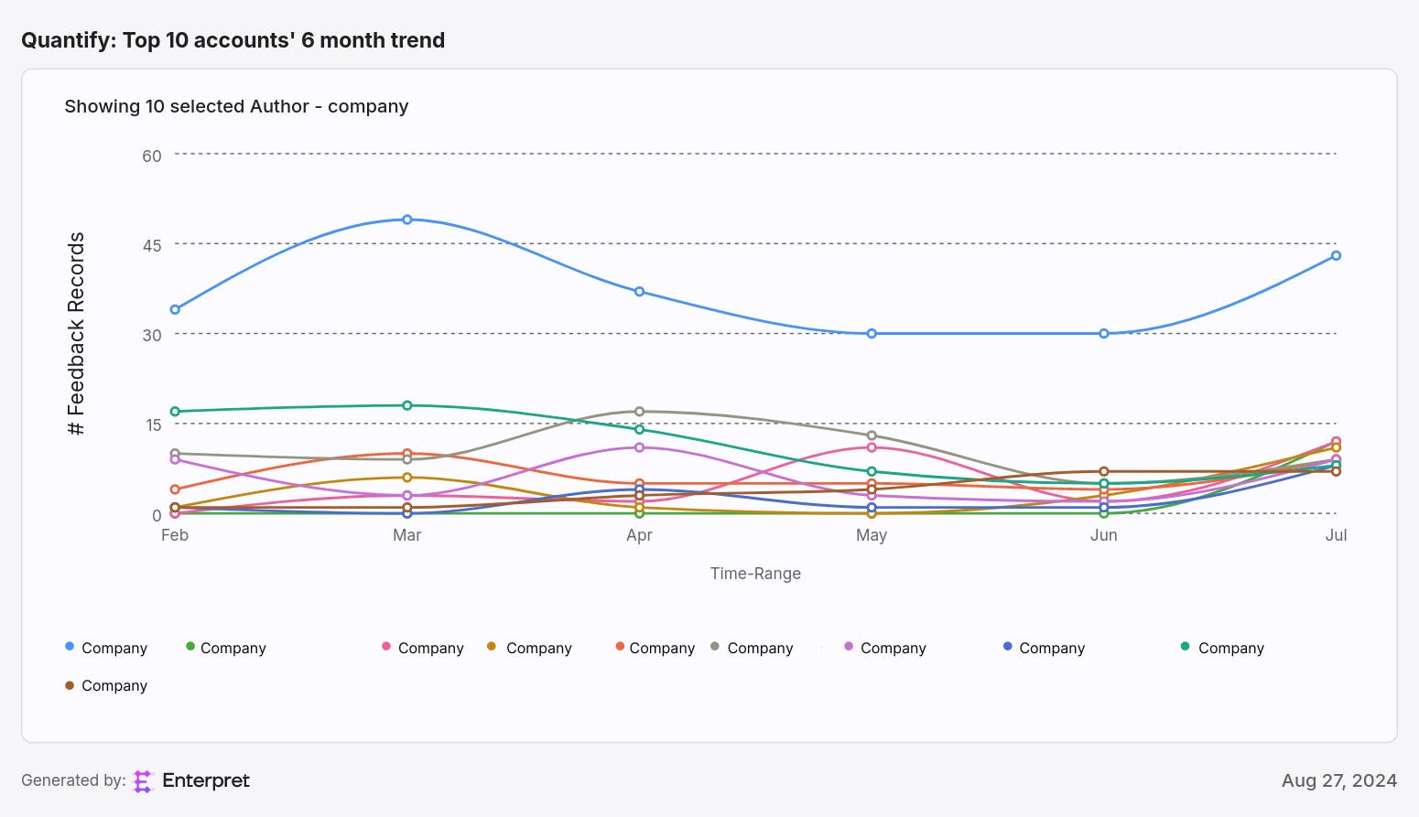Image resolution: width=1419 pixels, height=817 pixels.
Task: Click the '# Feedback Records' axis title
Action: pos(76,334)
